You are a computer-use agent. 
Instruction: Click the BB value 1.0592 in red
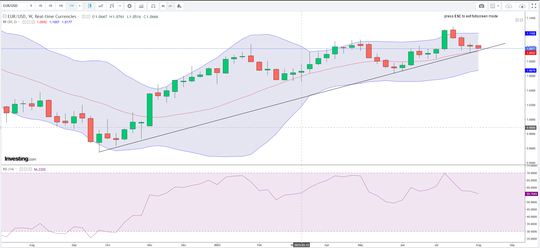pyautogui.click(x=42, y=22)
